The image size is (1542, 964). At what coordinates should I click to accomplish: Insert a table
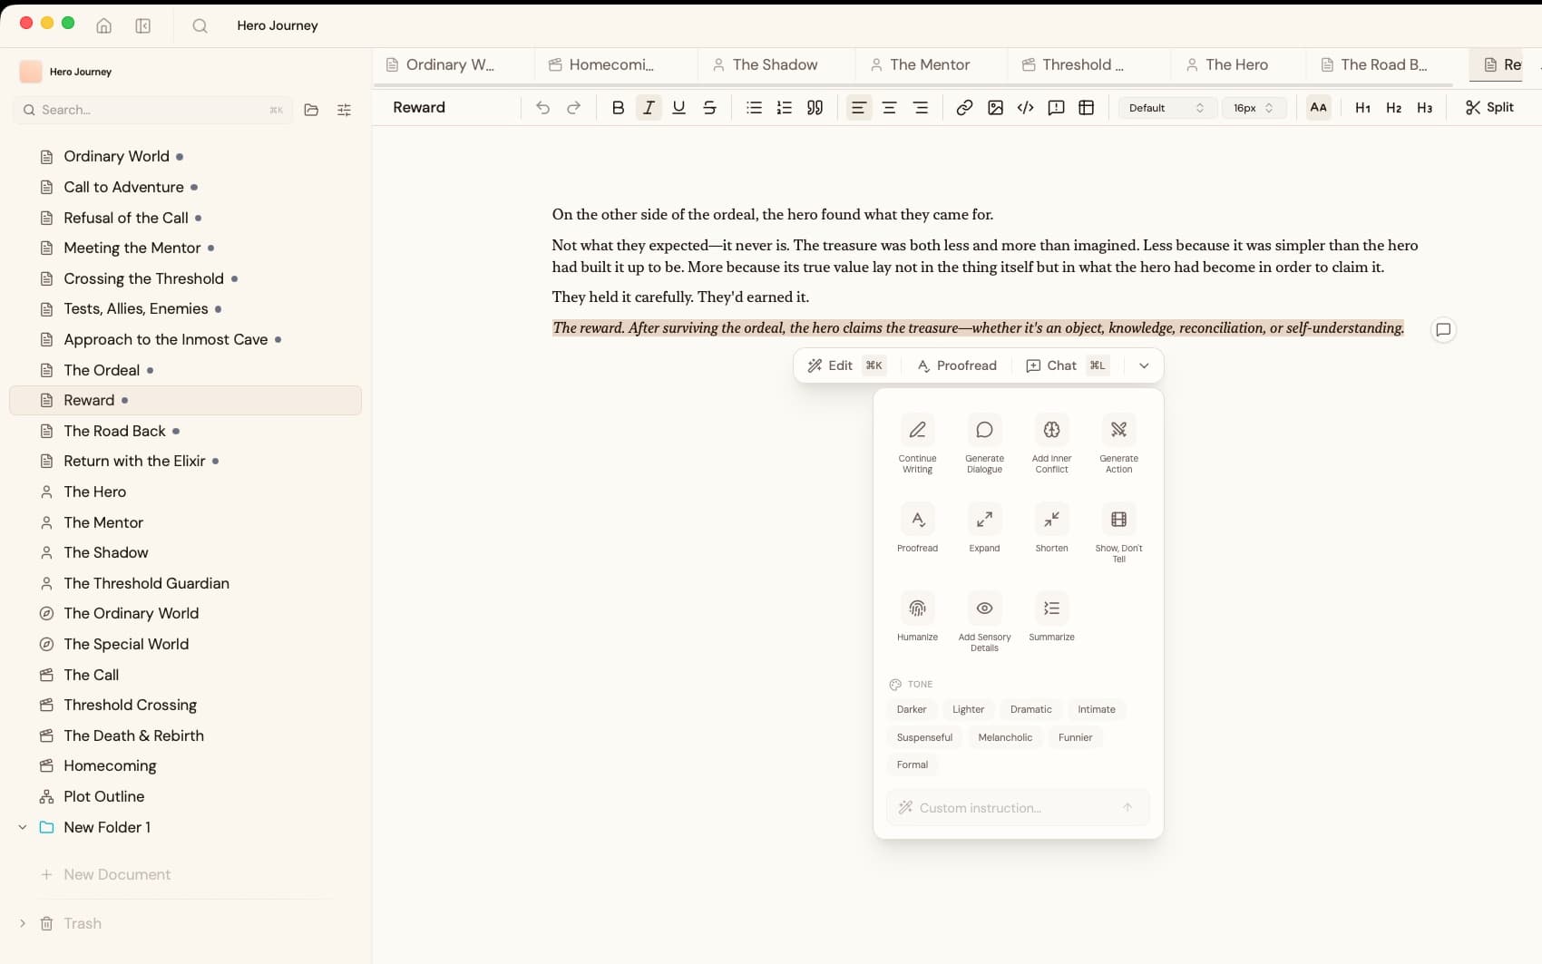coord(1087,107)
